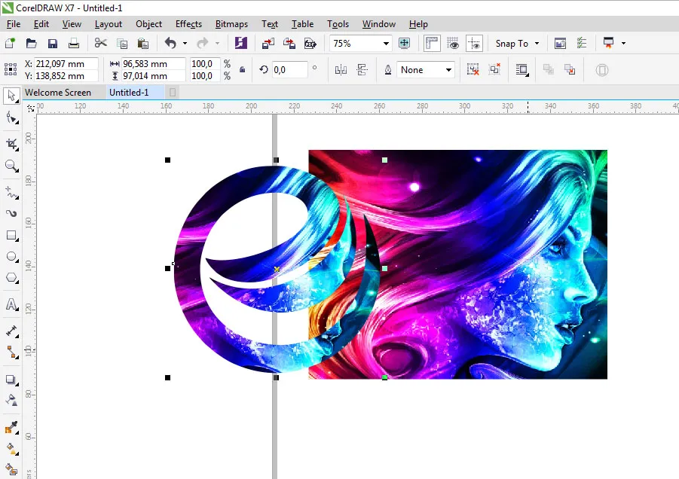Open the Shape tool in the toolbox
This screenshot has width=679, height=479.
[11, 117]
